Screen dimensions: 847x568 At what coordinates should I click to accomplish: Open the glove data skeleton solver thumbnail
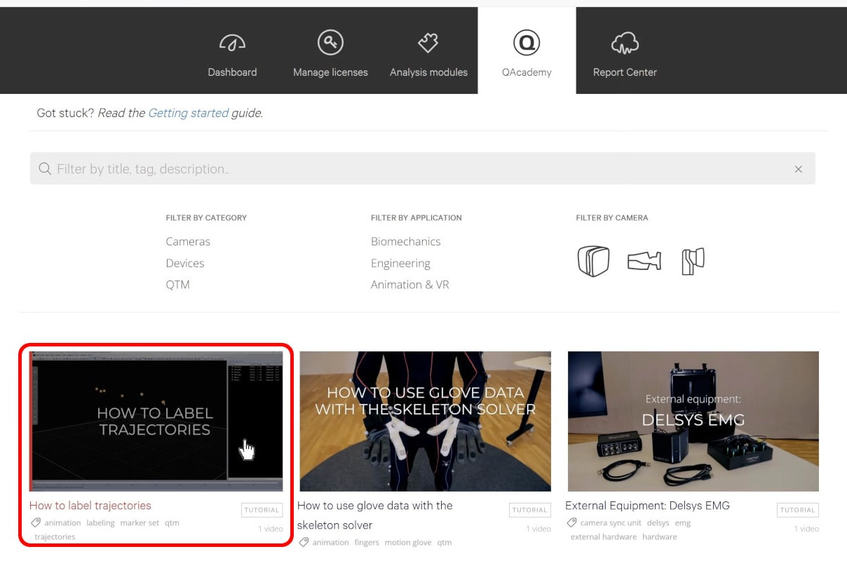[425, 421]
